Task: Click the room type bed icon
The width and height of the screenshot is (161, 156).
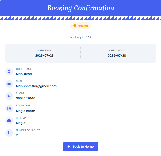Action: click(9, 108)
